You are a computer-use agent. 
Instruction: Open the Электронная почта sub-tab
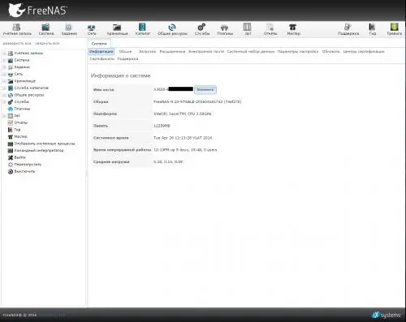[206, 51]
